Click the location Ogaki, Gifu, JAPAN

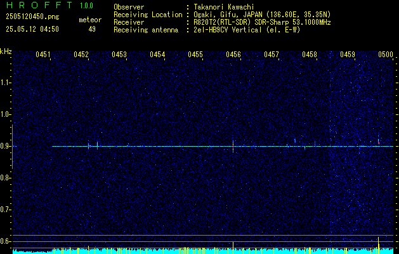[x=228, y=15]
